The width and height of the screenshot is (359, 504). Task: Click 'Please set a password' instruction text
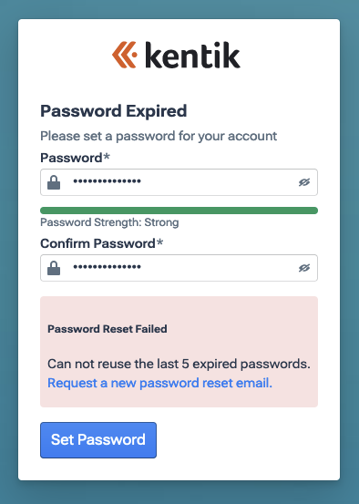pos(159,137)
